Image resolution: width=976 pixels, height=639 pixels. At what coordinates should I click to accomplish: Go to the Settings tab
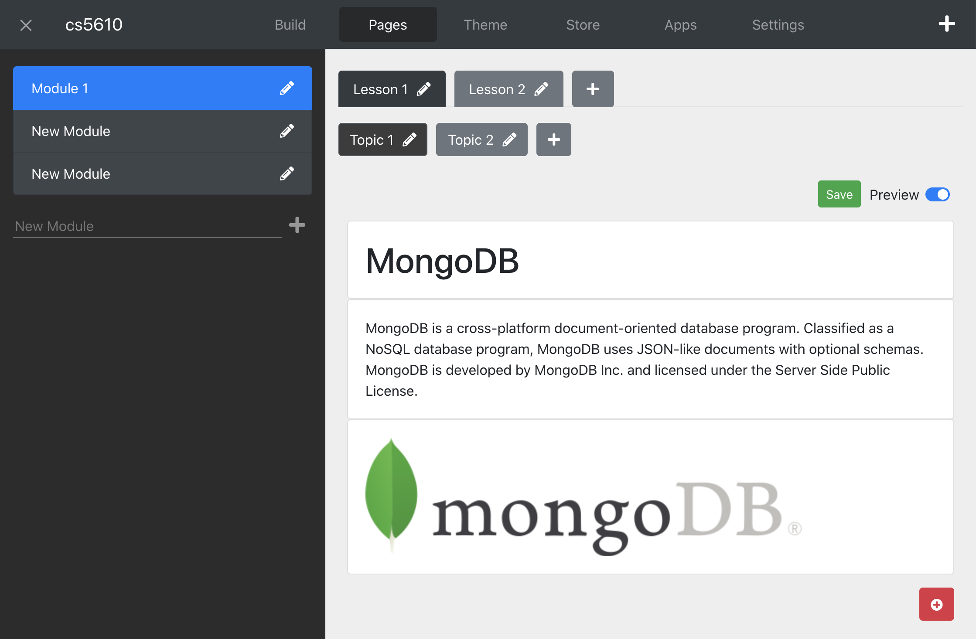click(778, 25)
